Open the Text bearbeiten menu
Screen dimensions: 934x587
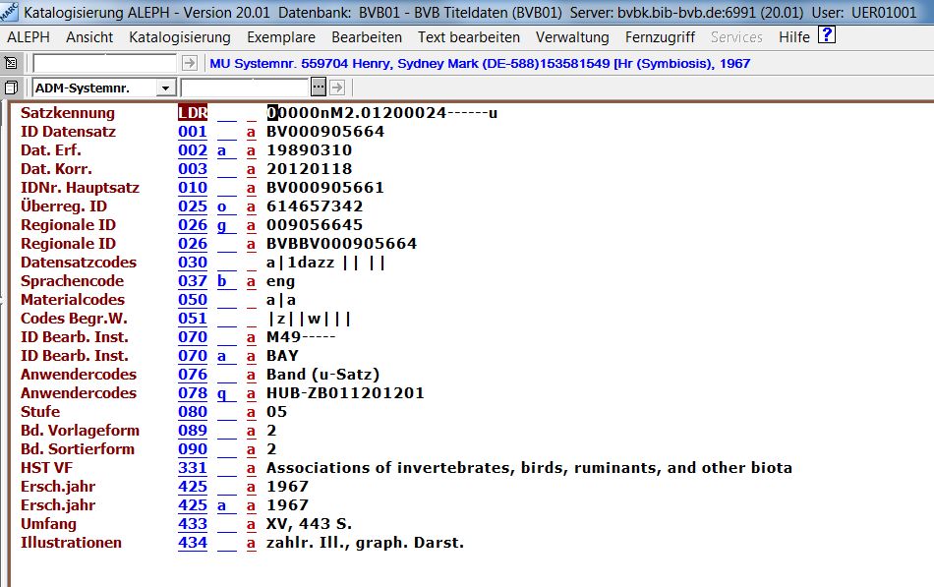pyautogui.click(x=468, y=37)
